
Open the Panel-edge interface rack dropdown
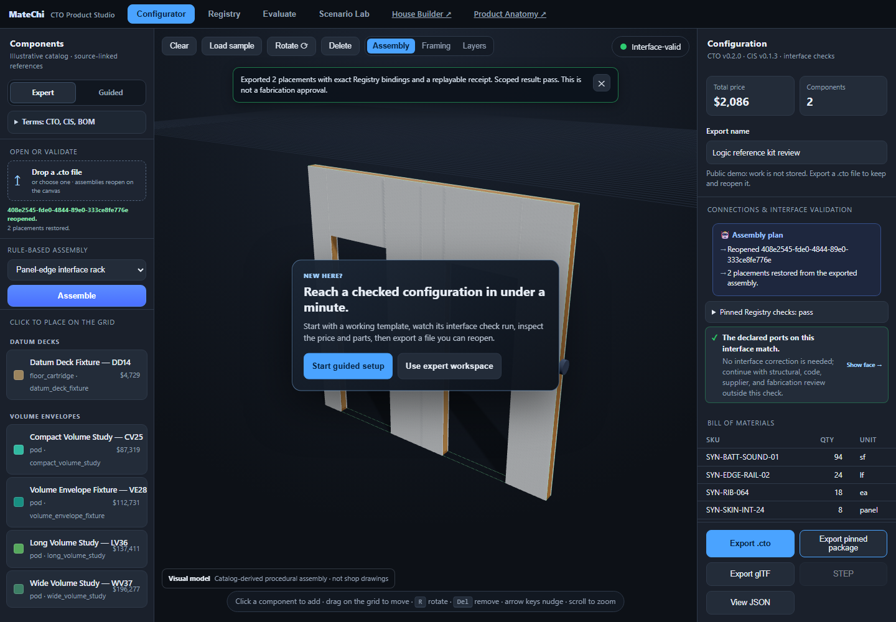click(77, 270)
